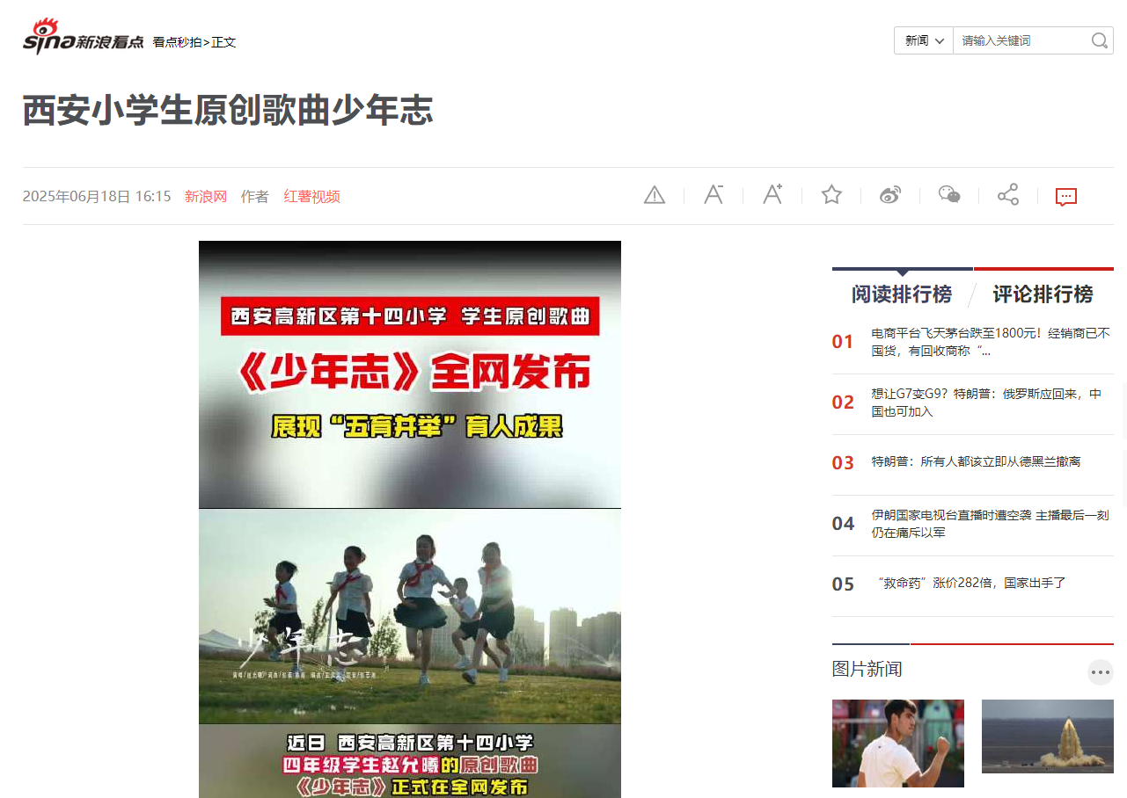Open the tennis player photo thumbnail
This screenshot has width=1127, height=798.
coord(897,743)
